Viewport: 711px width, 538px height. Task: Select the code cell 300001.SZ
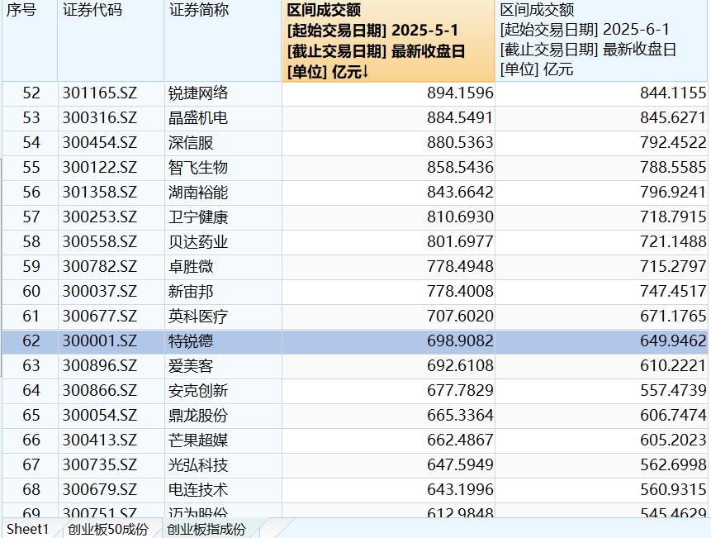tap(111, 341)
